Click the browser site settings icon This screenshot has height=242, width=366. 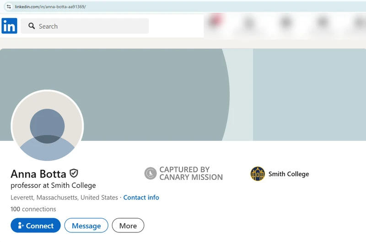9,6
